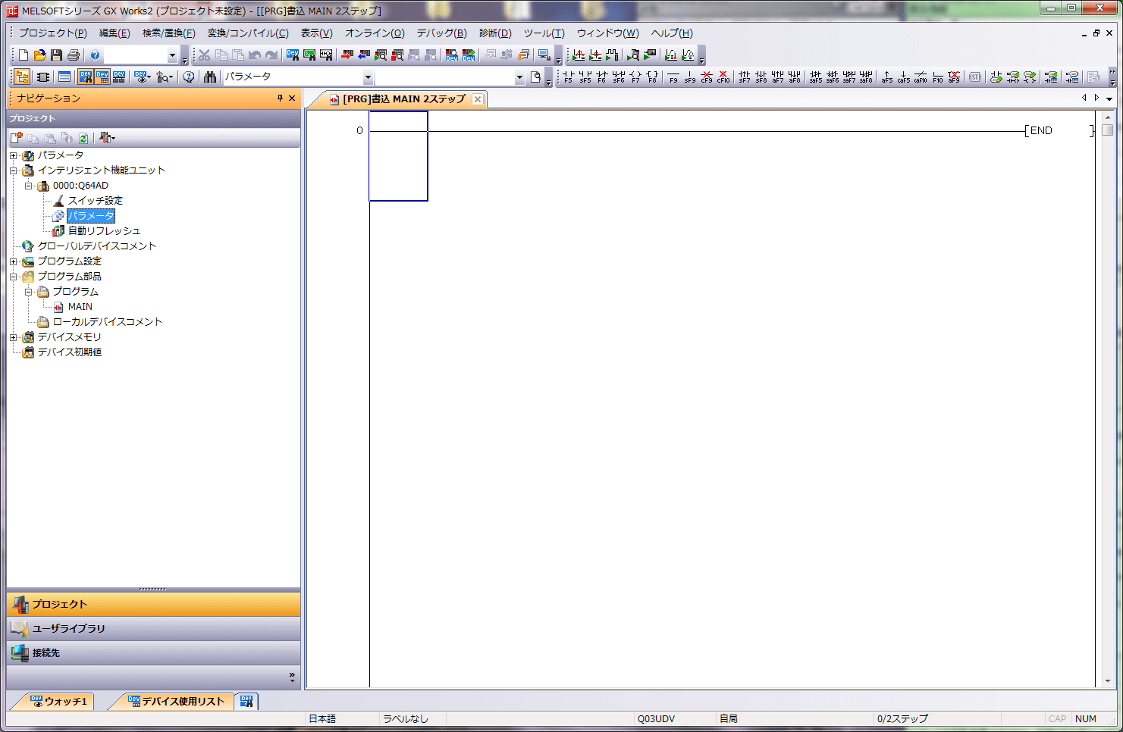Close the [PRG]書込 MAIN editor tab
The image size is (1123, 732).
click(x=478, y=99)
